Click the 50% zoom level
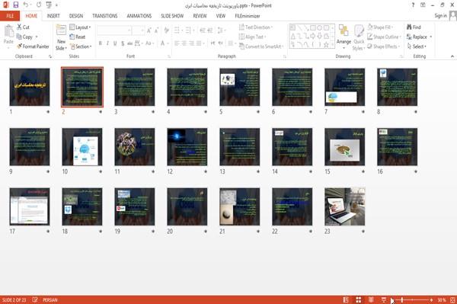The width and height of the screenshot is (457, 304). (442, 299)
